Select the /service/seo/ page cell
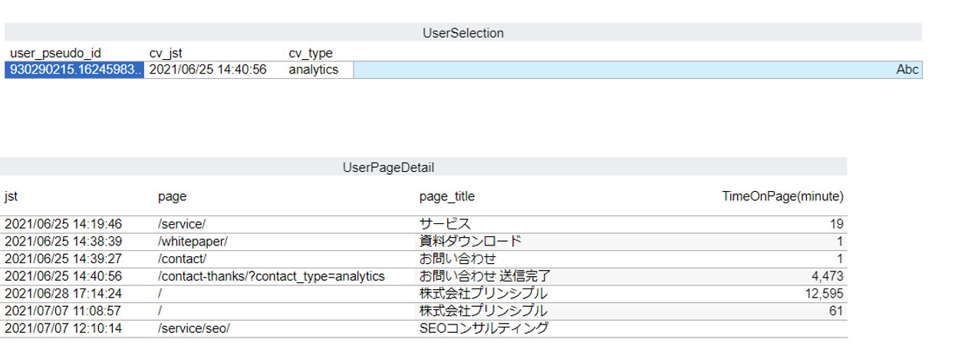Image resolution: width=955 pixels, height=359 pixels. click(194, 328)
